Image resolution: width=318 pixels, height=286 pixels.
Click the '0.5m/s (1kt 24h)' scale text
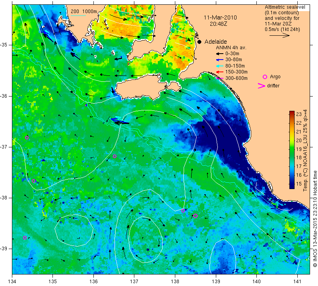tap(282, 29)
